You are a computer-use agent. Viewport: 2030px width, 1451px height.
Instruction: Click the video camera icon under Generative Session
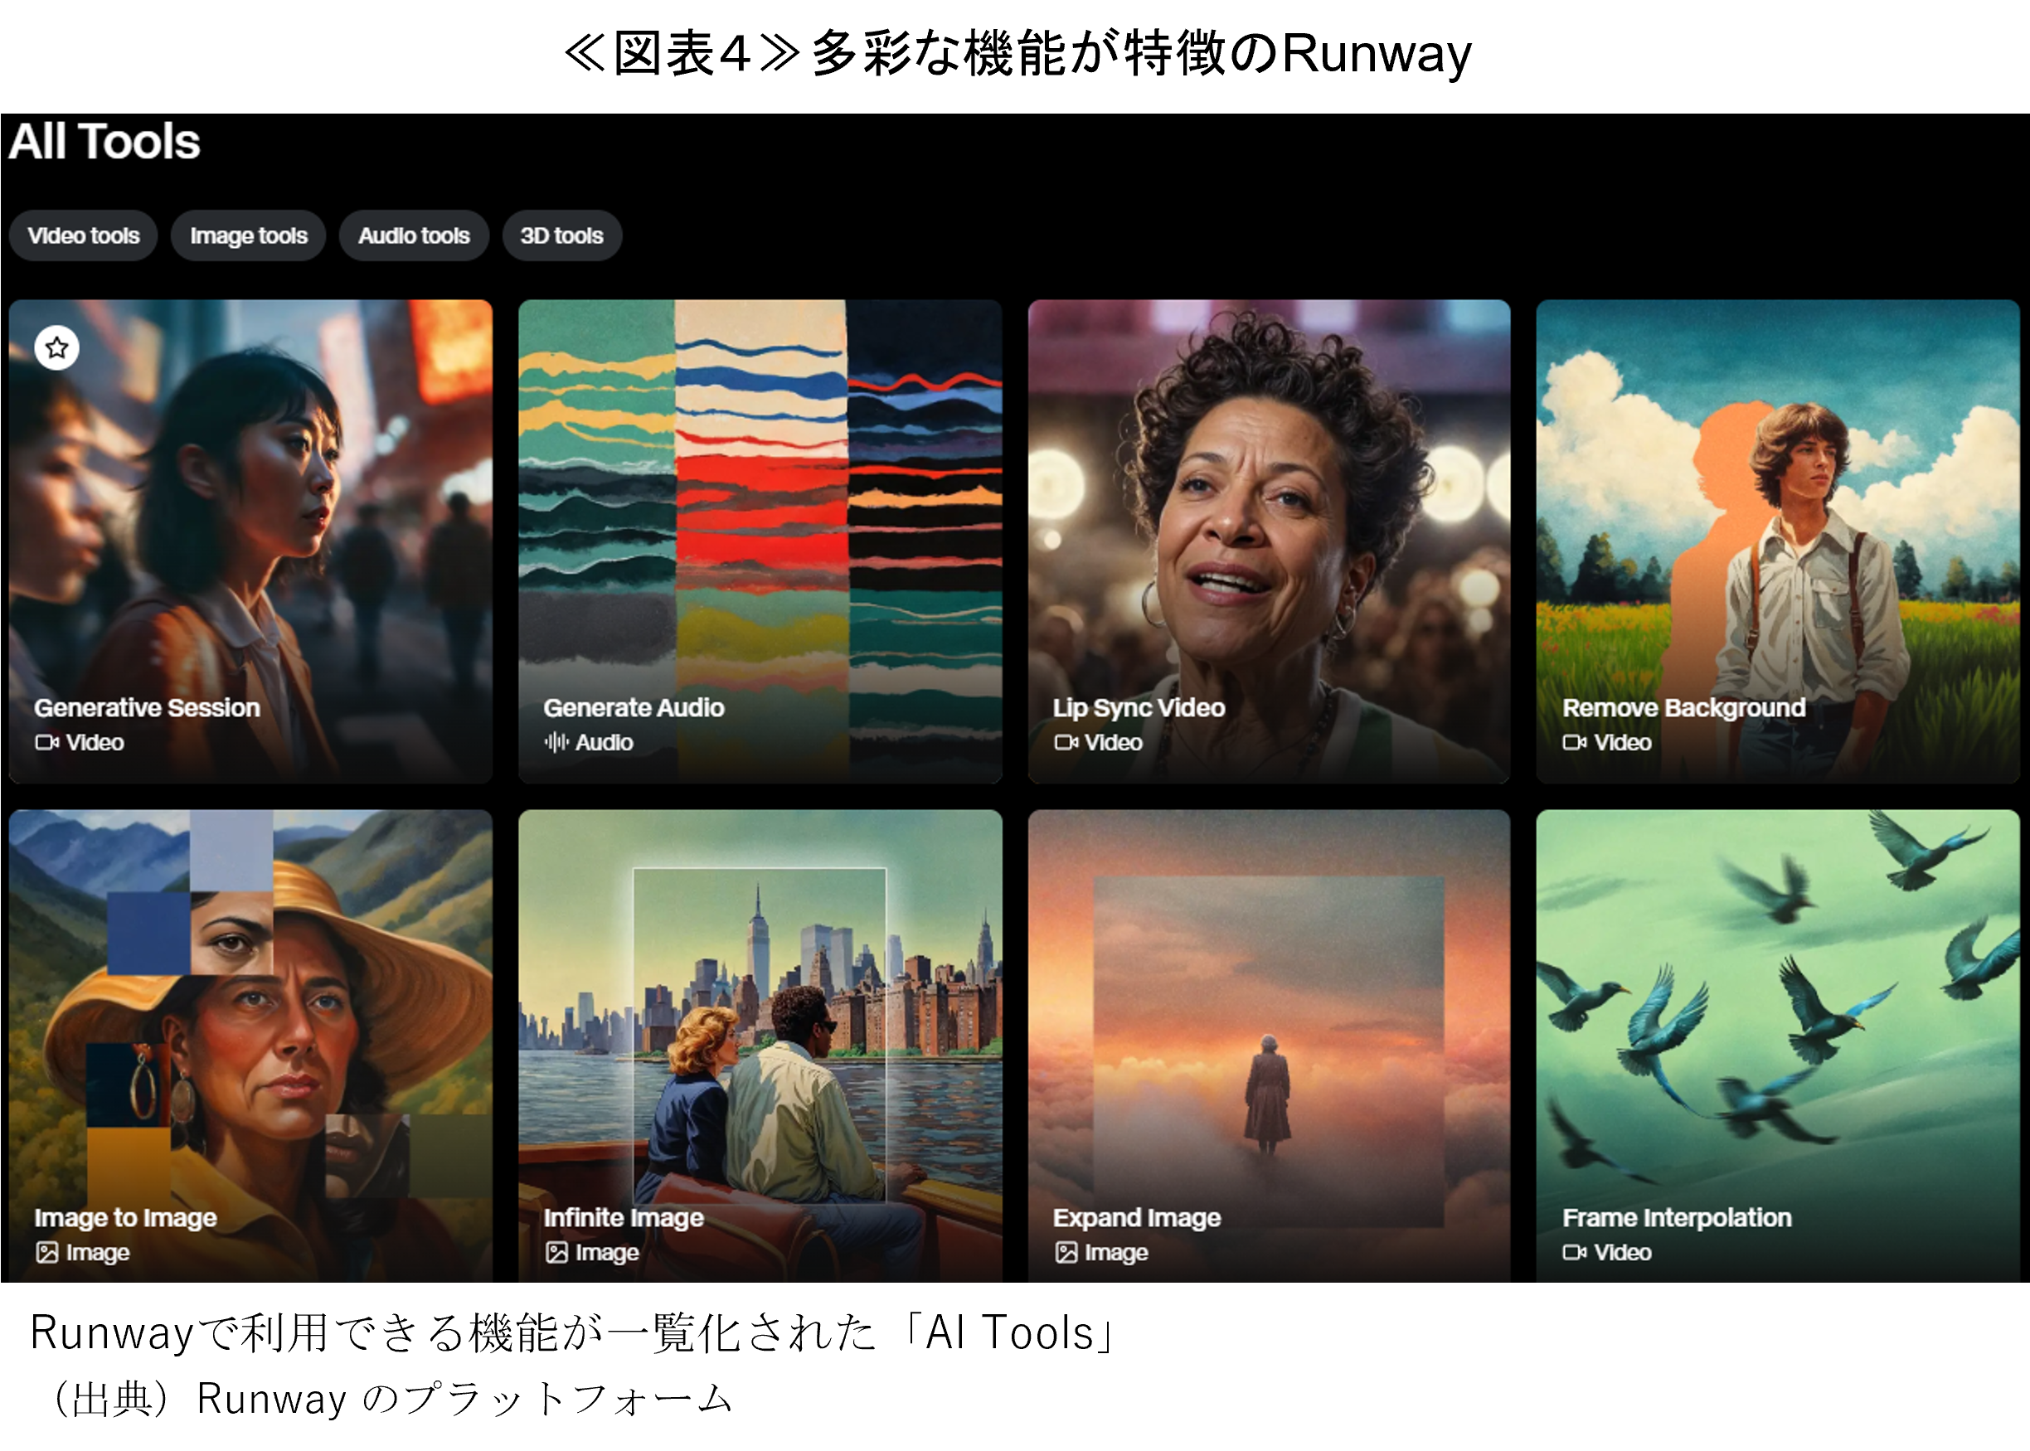tap(47, 742)
